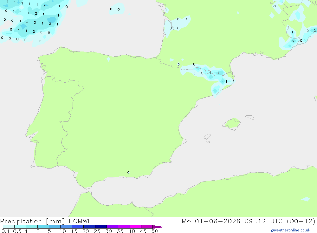Select the 30–35 mm violet legend swatch
Image resolution: width=317 pixels, height=233 pixels.
tap(113, 227)
